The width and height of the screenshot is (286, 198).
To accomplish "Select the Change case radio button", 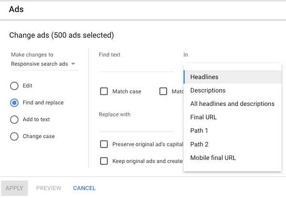I will [x=14, y=136].
